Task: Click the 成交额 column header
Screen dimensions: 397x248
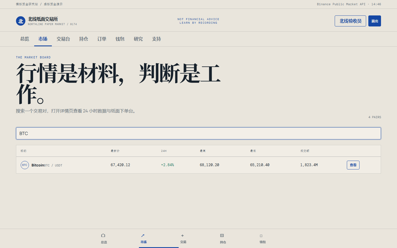Action: click(305, 151)
